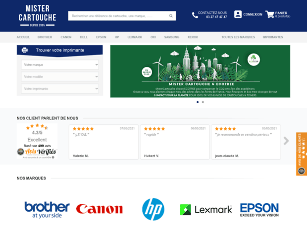
Task: Open the Connexion user account icon
Action: click(x=238, y=14)
